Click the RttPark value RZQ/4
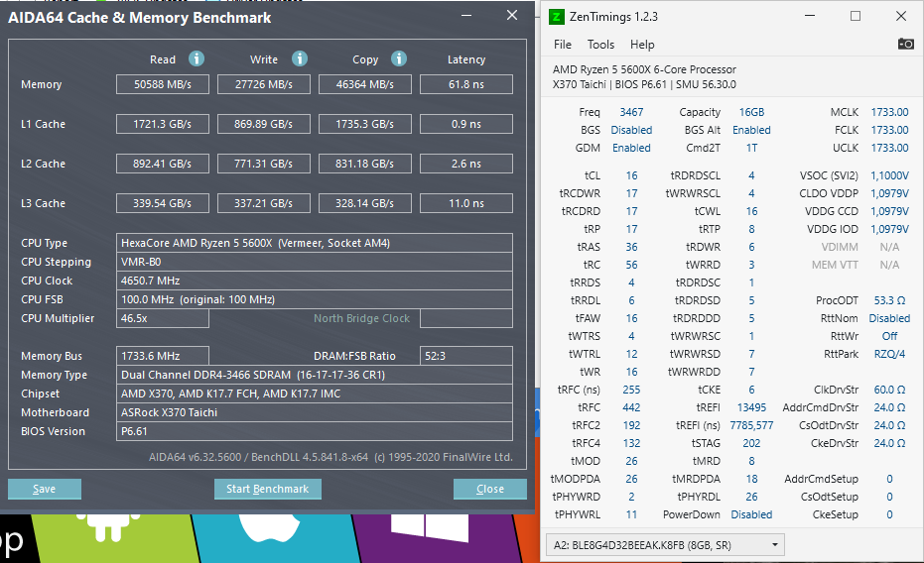Screen dimensions: 924x563 pyautogui.click(x=889, y=354)
